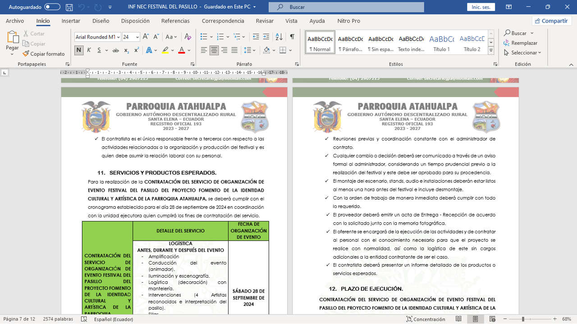Sort text alphabetically icon
Image resolution: width=577 pixels, height=324 pixels.
pos(279,37)
